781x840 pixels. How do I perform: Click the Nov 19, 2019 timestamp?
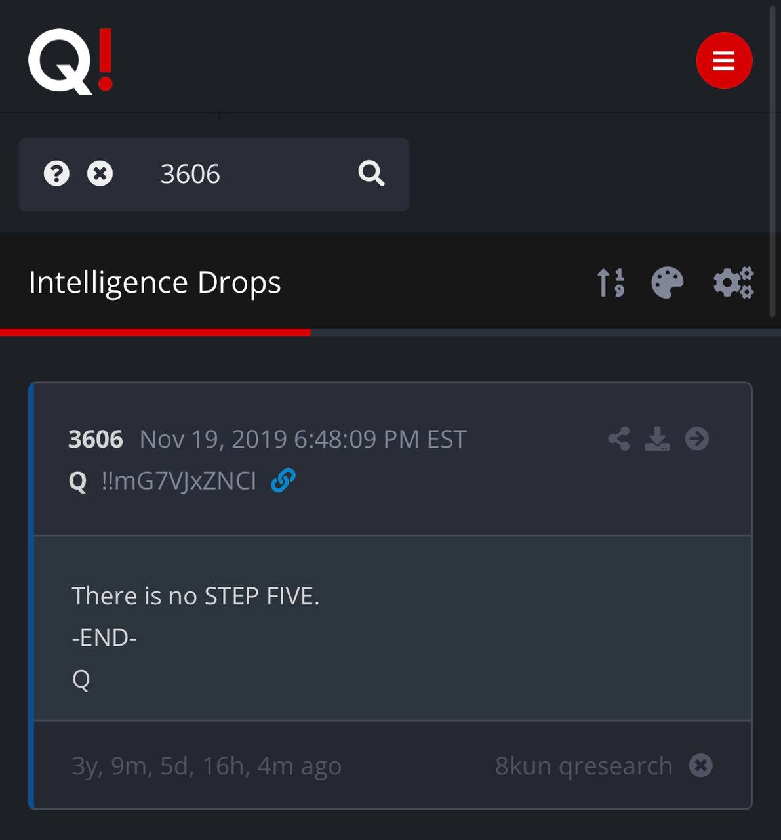303,439
